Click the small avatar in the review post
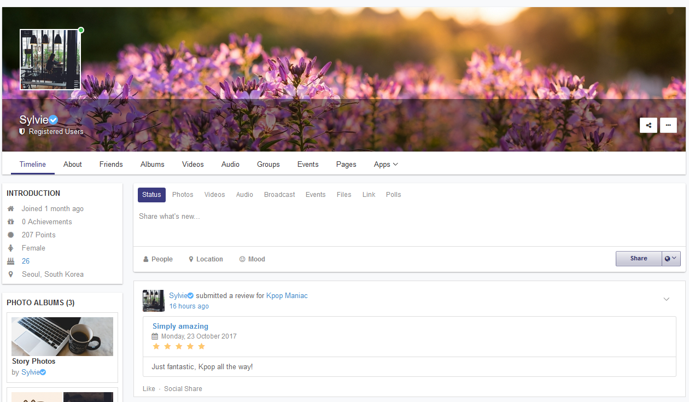The height and width of the screenshot is (402, 689). coord(154,301)
